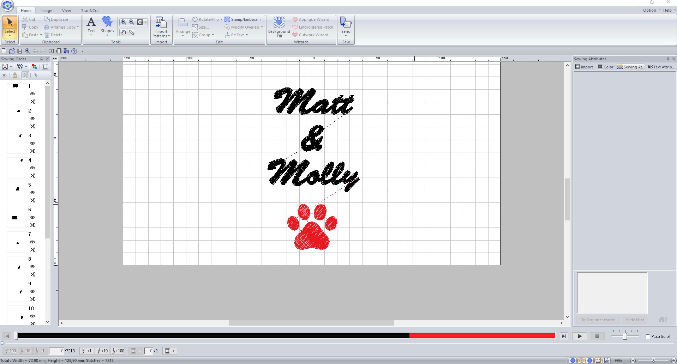Select the Pan hand tool
Screen dimensions: 677x364
(124, 32)
